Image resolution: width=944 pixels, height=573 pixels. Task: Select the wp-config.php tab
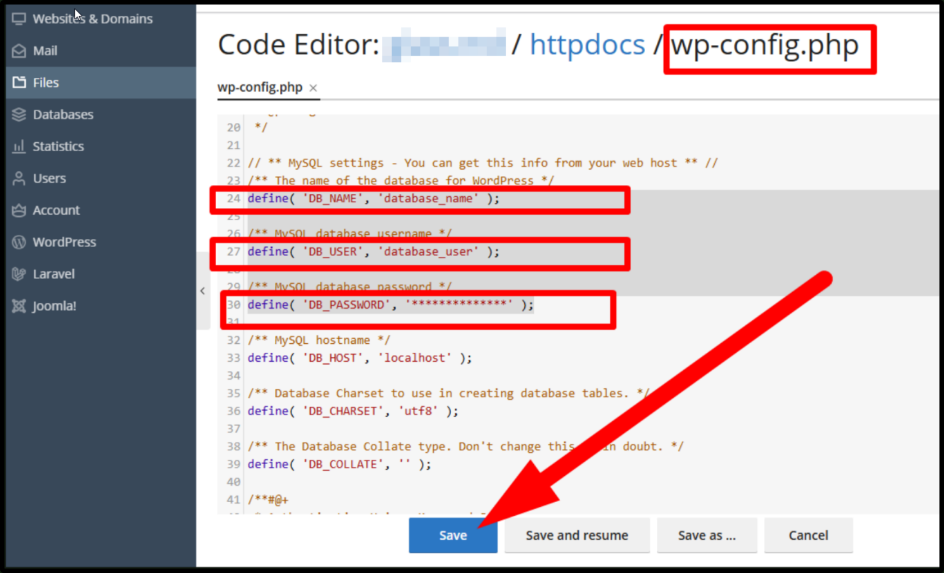click(x=260, y=88)
